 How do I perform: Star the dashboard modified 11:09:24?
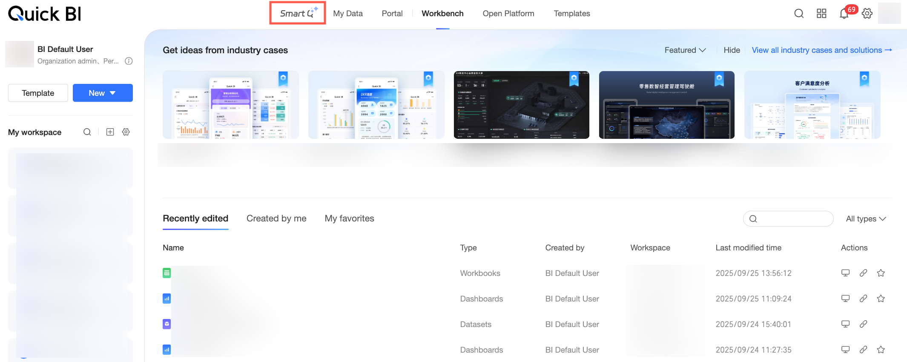(x=881, y=299)
